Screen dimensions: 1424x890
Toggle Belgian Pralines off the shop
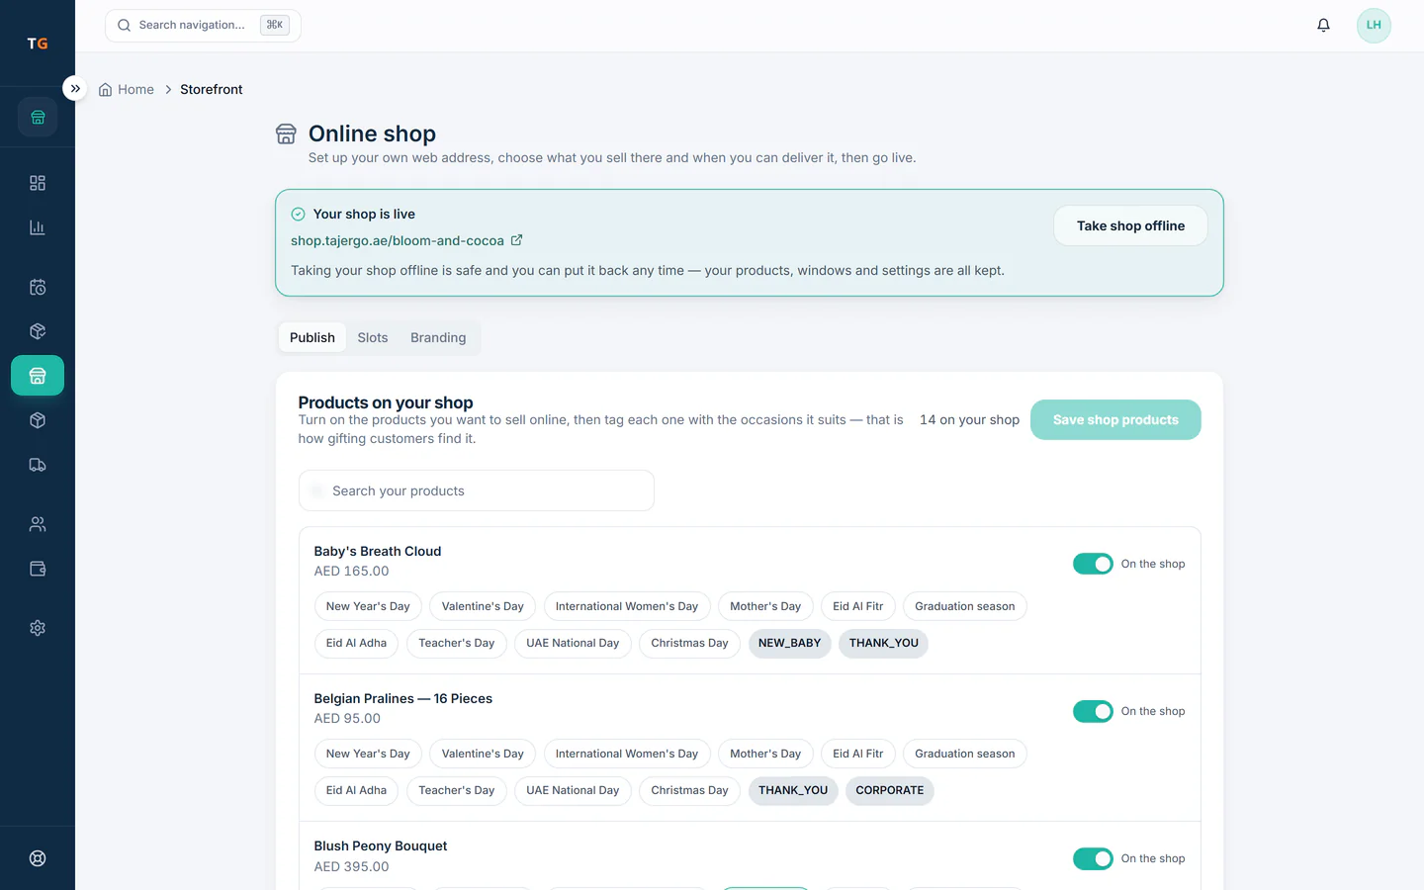pos(1093,711)
